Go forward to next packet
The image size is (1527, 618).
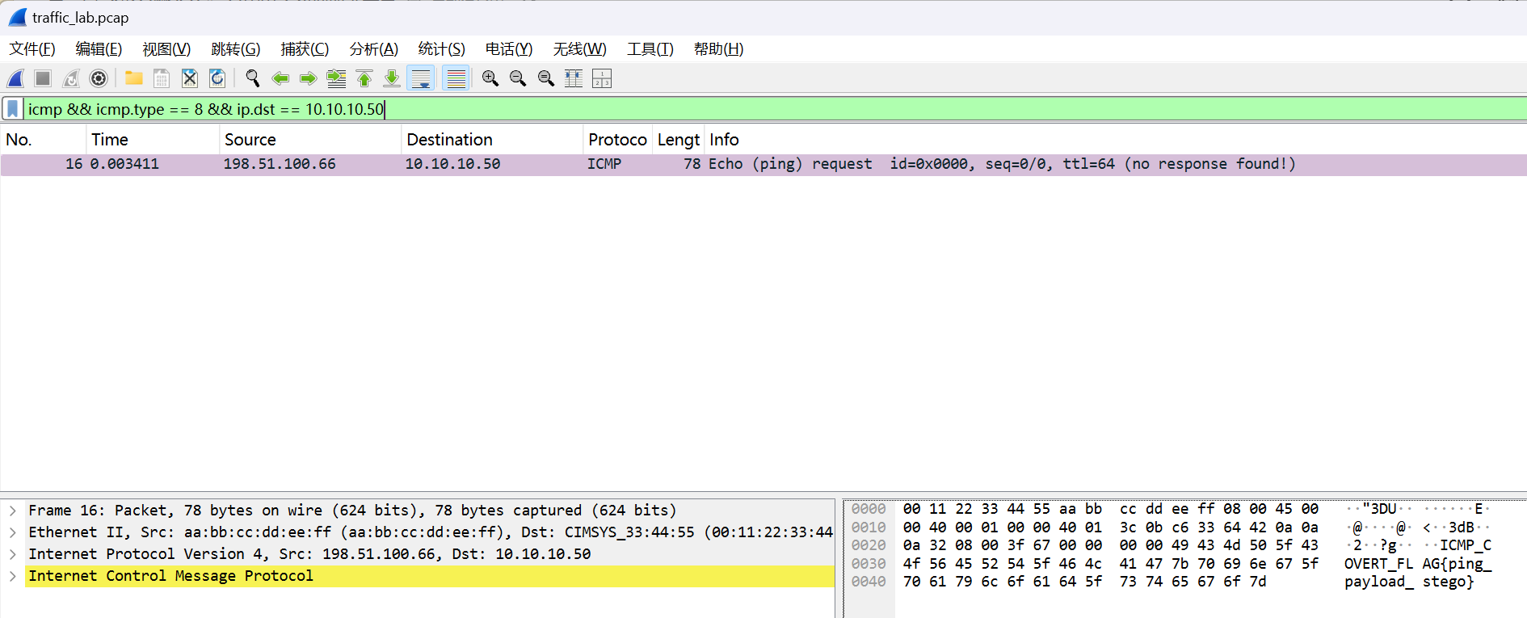coord(308,78)
